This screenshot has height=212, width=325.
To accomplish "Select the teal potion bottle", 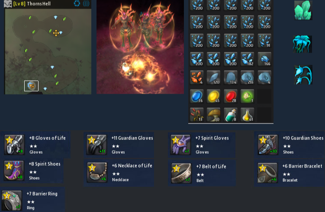I will 231,114.
